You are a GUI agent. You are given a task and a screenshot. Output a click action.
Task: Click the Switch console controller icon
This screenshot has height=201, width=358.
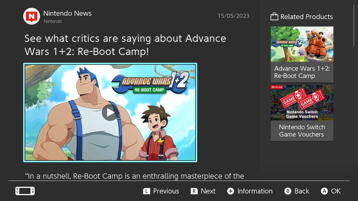[x=25, y=191]
